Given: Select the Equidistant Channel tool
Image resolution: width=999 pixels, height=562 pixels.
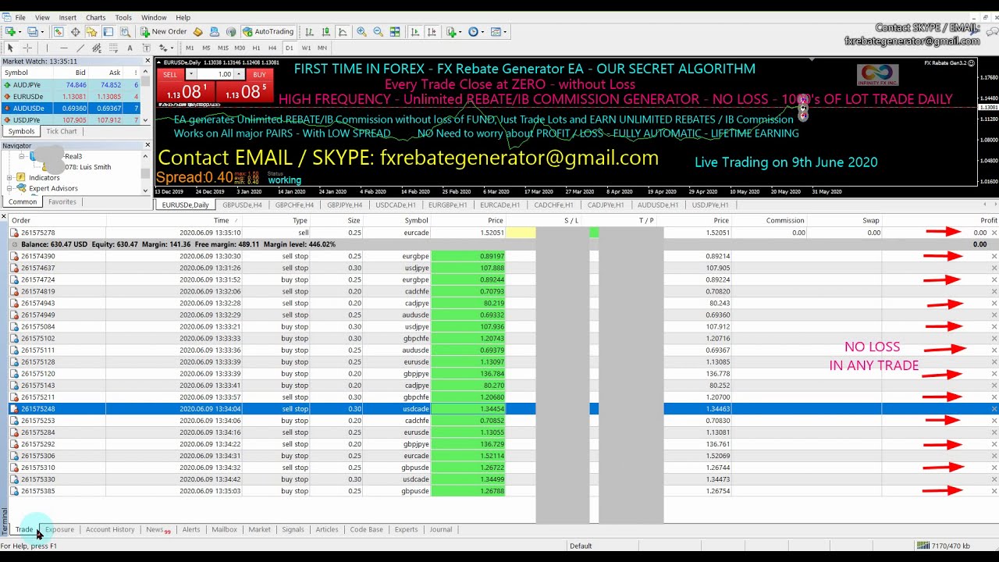Looking at the screenshot, I should [97, 48].
